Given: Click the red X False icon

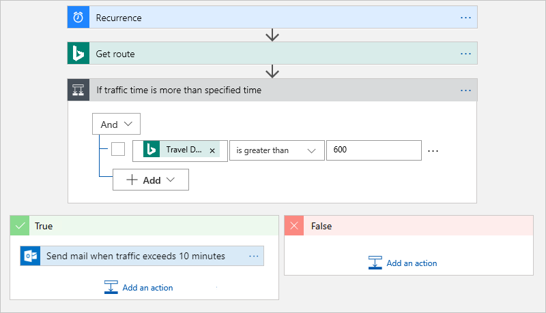Looking at the screenshot, I should coord(294,226).
